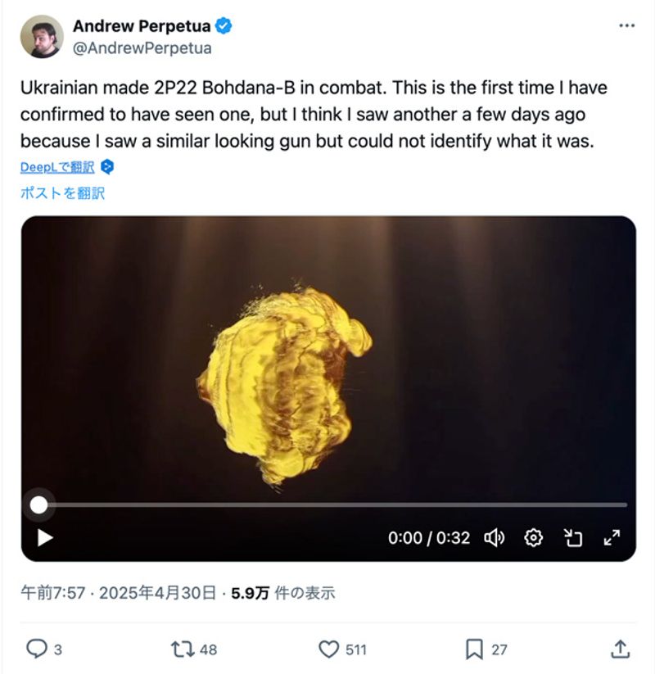
Task: Toggle picture-in-picture mode
Action: [572, 538]
